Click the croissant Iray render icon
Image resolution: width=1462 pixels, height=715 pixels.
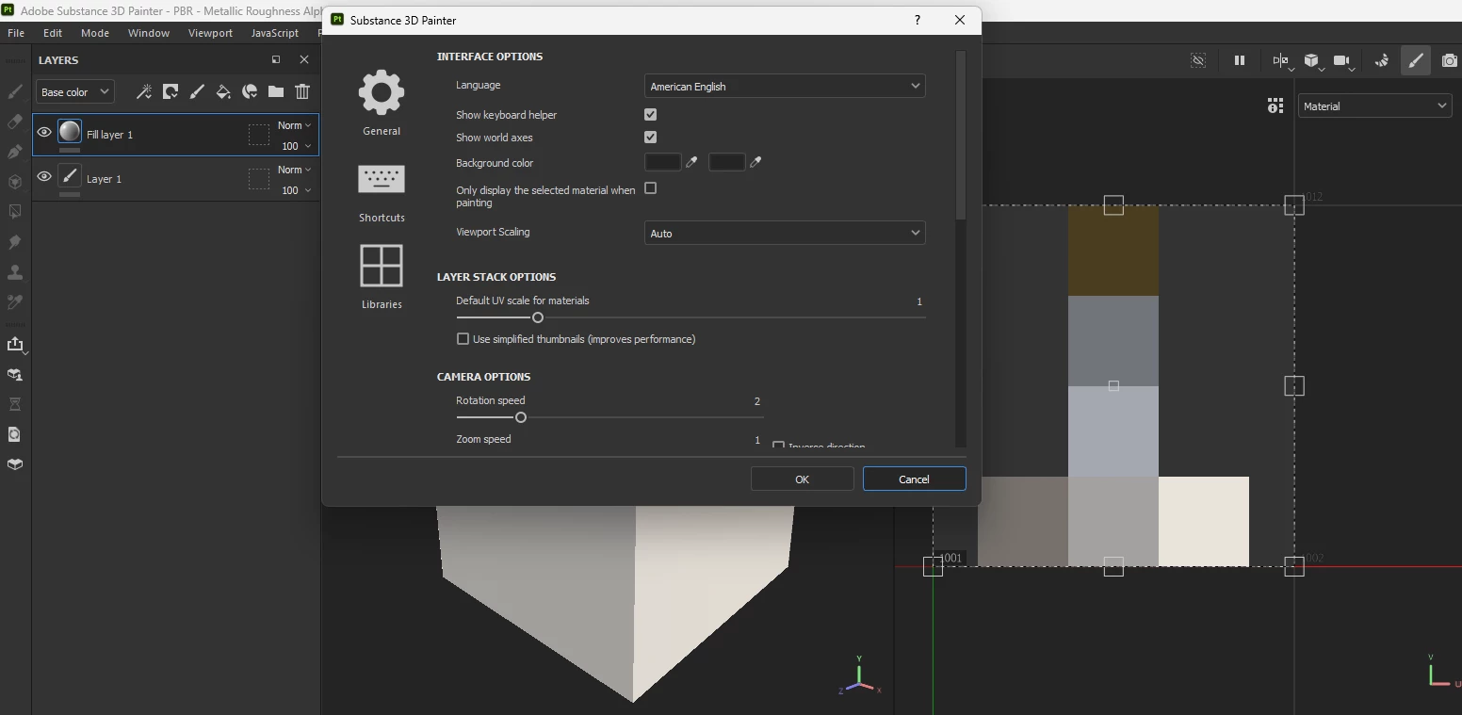pos(1382,60)
